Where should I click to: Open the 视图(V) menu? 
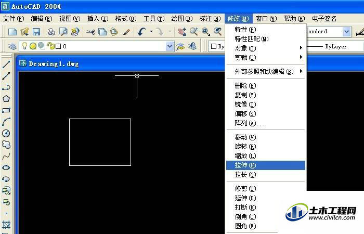[70, 19]
